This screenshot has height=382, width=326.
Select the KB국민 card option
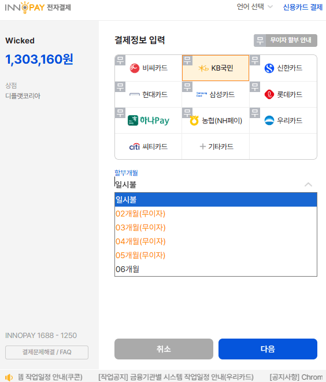[216, 68]
